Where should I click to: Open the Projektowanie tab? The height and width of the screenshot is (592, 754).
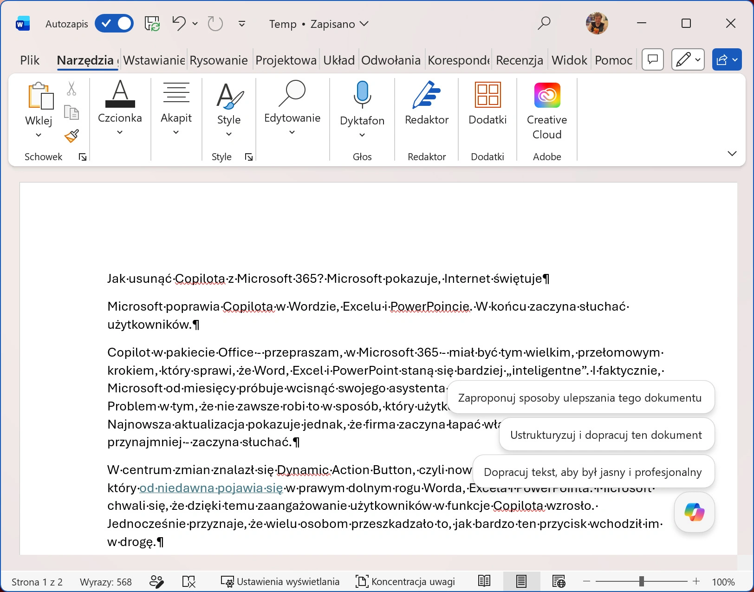286,60
